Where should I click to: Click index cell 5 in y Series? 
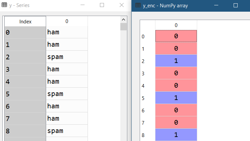click(x=25, y=94)
